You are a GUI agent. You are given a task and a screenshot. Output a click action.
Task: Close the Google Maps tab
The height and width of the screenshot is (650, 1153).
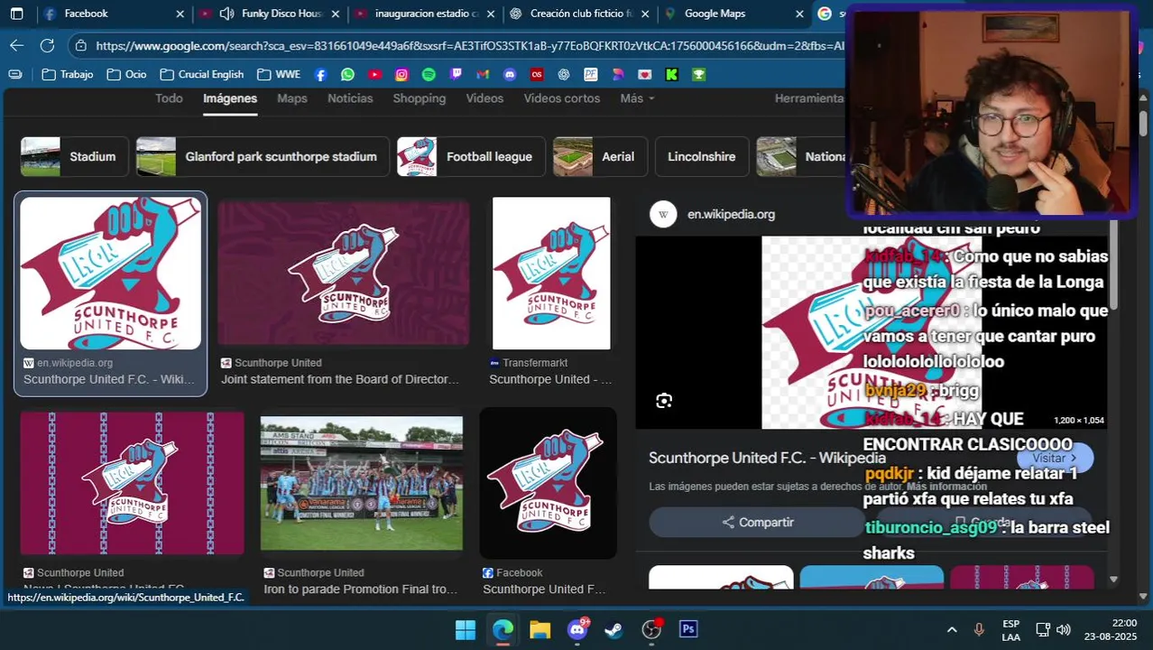799,14
